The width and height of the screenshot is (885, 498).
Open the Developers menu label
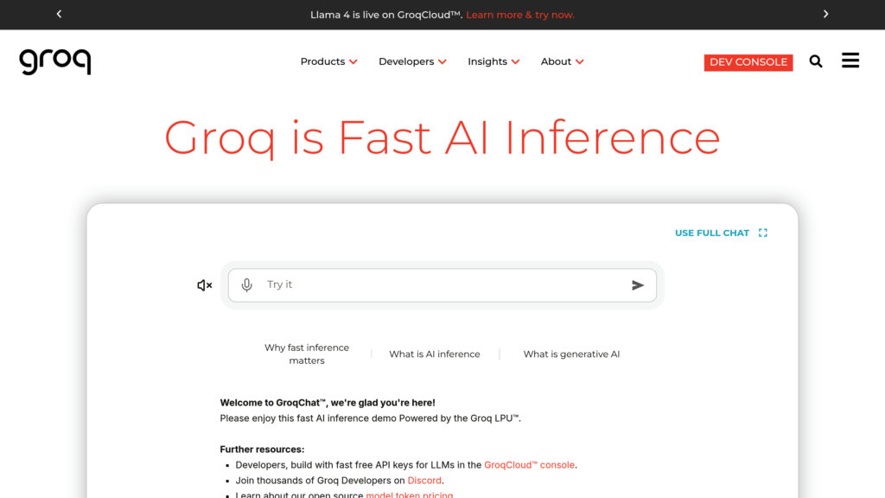coord(406,61)
